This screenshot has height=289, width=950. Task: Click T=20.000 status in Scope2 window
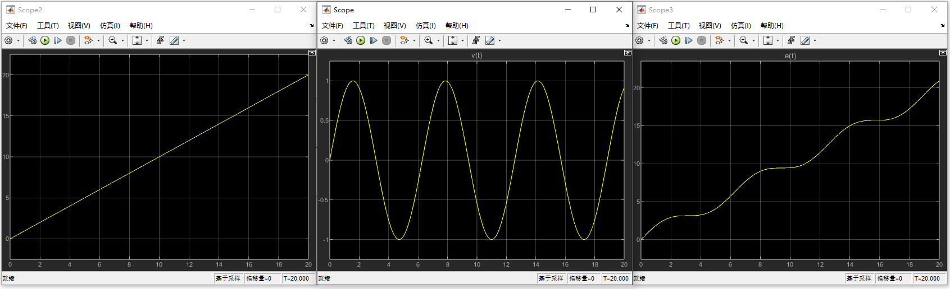[297, 278]
